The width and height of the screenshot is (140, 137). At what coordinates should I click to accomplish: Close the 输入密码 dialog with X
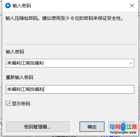pos(132,5)
